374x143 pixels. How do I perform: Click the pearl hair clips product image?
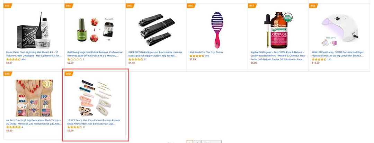pos(95,98)
